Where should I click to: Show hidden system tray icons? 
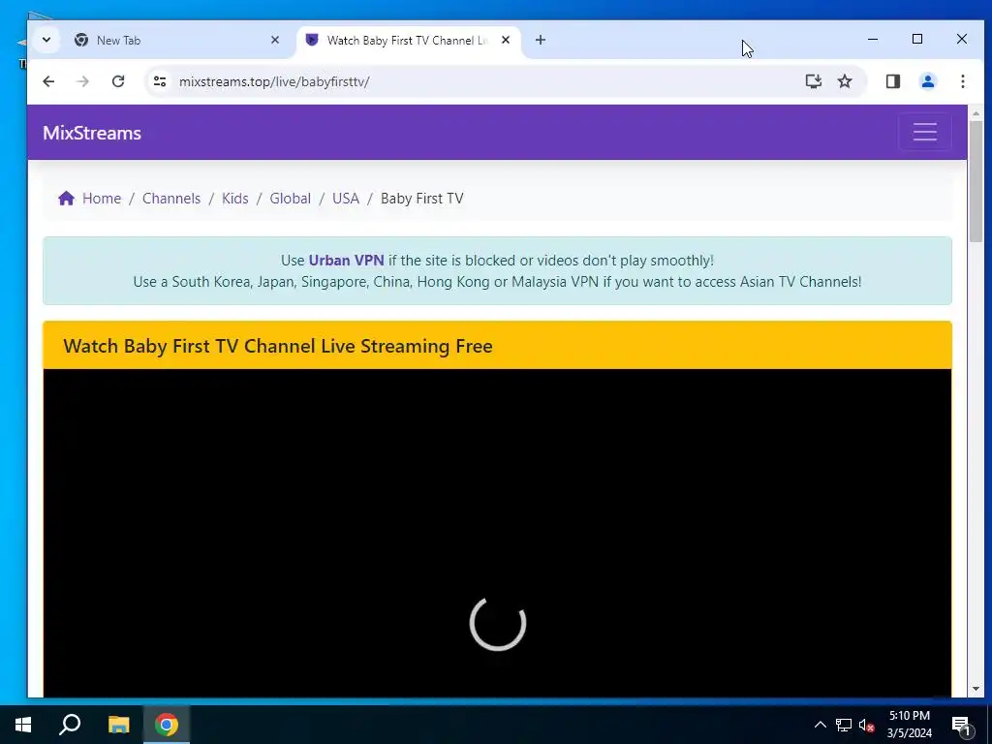(820, 725)
